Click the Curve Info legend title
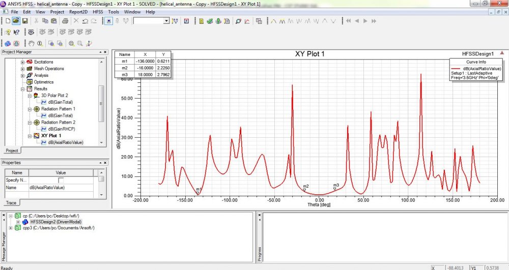The width and height of the screenshot is (509, 270). point(476,62)
